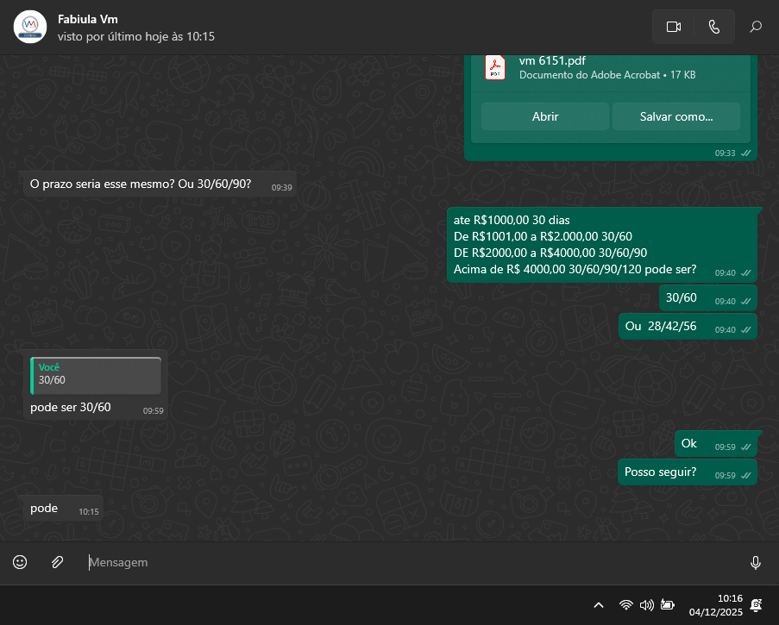The width and height of the screenshot is (779, 625).
Task: Start a voice call from chat header
Action: [x=714, y=27]
